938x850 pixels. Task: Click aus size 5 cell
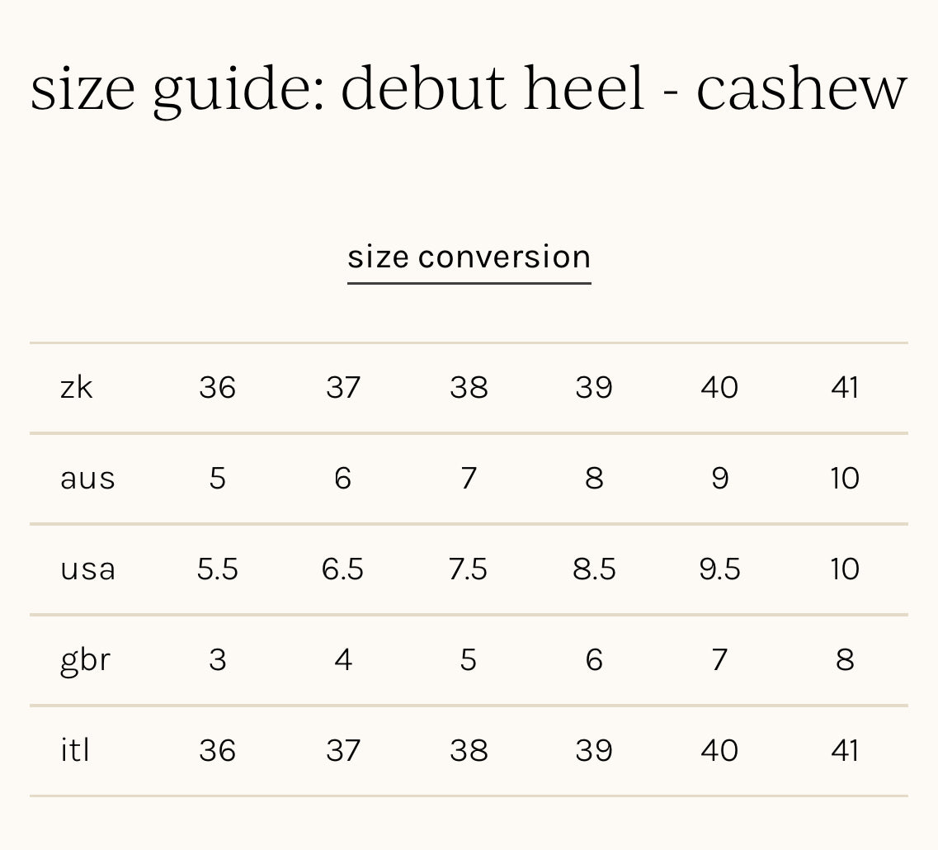point(218,478)
